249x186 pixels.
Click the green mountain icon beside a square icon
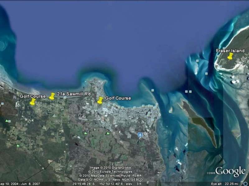point(7,121)
